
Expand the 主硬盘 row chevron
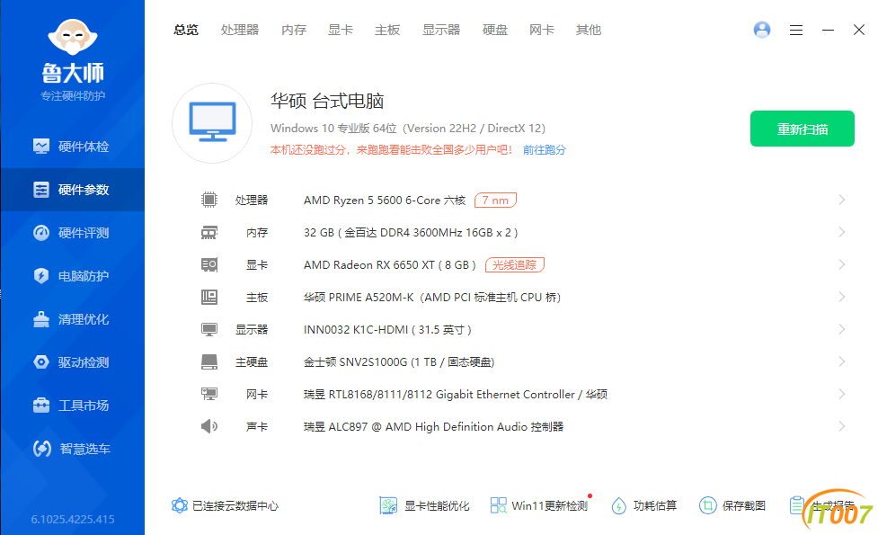pyautogui.click(x=841, y=361)
